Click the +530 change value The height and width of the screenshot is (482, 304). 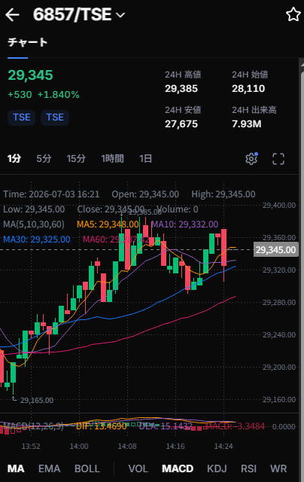[x=20, y=94]
